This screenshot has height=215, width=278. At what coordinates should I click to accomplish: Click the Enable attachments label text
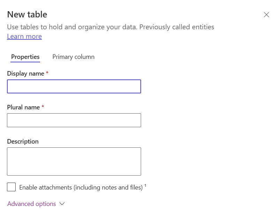pos(81,187)
